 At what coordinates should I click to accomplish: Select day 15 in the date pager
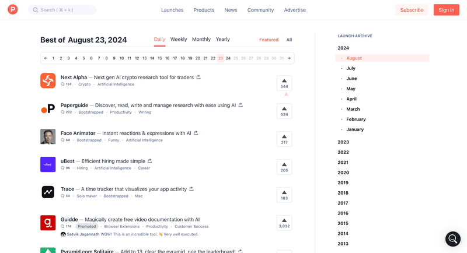point(159,58)
